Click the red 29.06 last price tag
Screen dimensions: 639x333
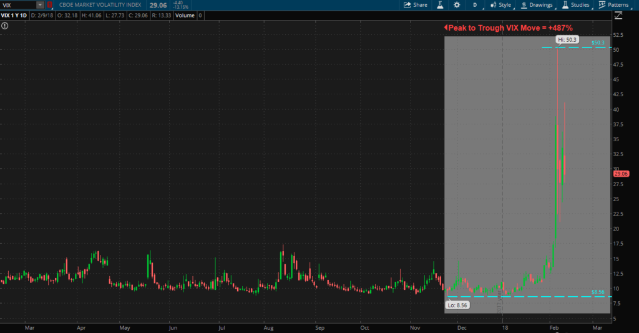point(621,174)
